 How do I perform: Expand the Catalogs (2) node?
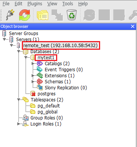[x=33, y=64]
